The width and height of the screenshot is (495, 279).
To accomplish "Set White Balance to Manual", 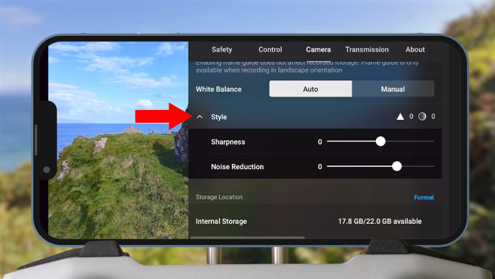I will 393,89.
